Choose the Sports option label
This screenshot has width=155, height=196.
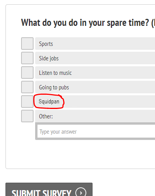tap(46, 44)
